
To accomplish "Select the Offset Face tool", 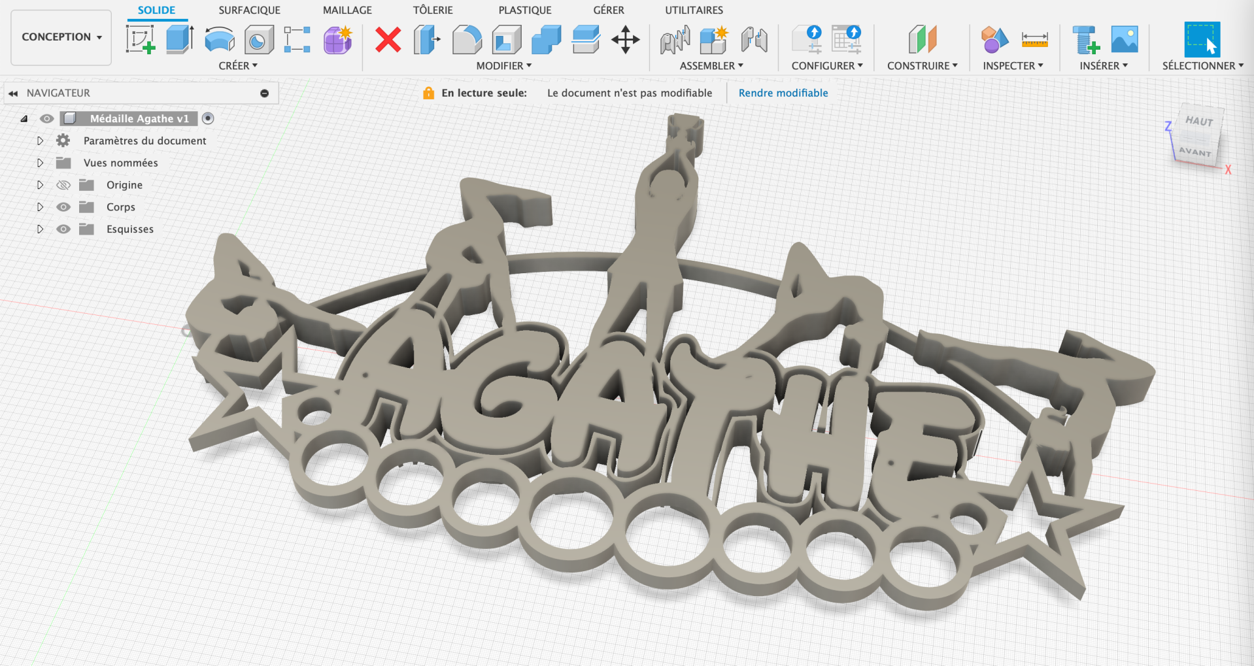I will 586,39.
